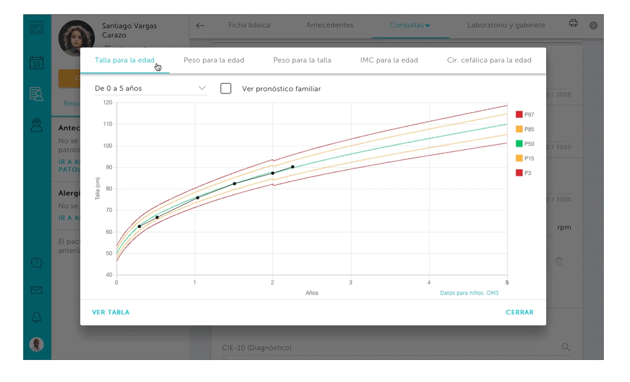The image size is (630, 382).
Task: Expand the Consultas dropdown menu
Action: tap(410, 25)
